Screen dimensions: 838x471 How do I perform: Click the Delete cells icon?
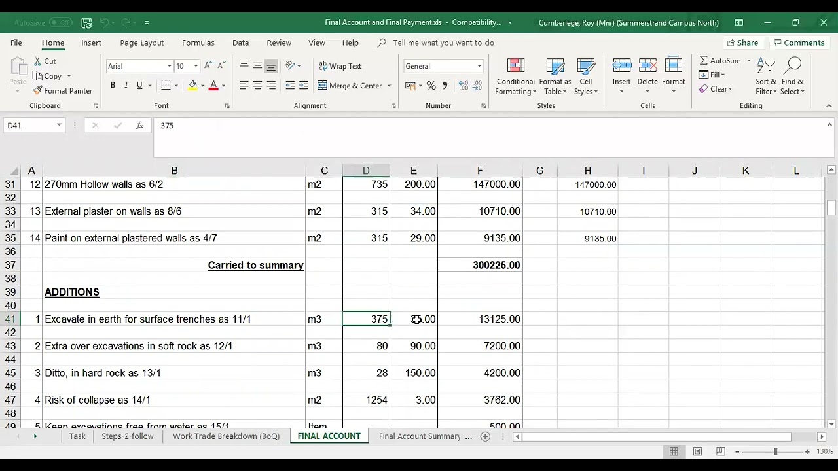[x=647, y=66]
